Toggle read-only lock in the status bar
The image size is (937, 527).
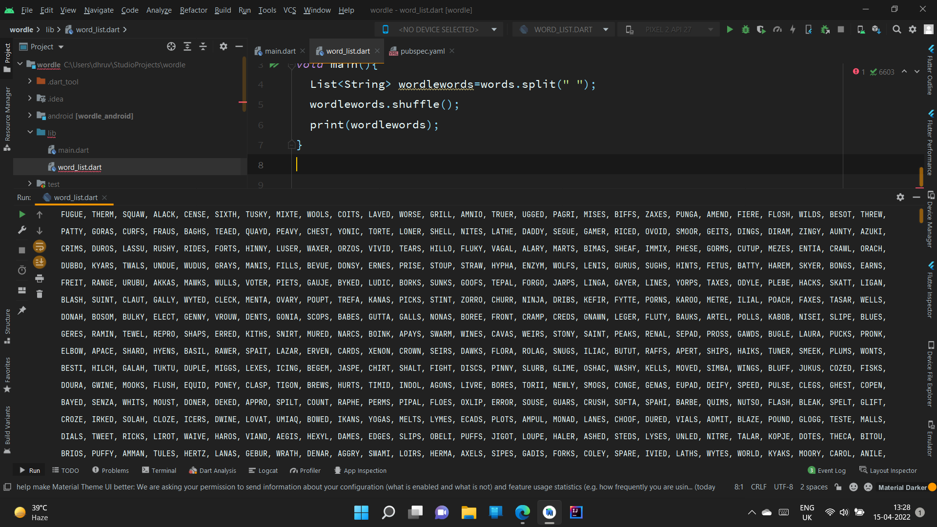point(838,487)
